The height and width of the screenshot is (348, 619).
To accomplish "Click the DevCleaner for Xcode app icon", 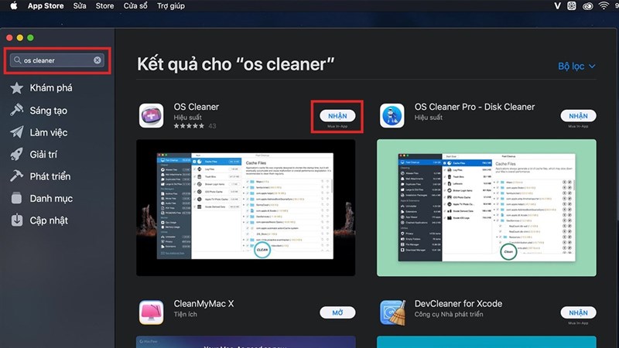I will 392,312.
